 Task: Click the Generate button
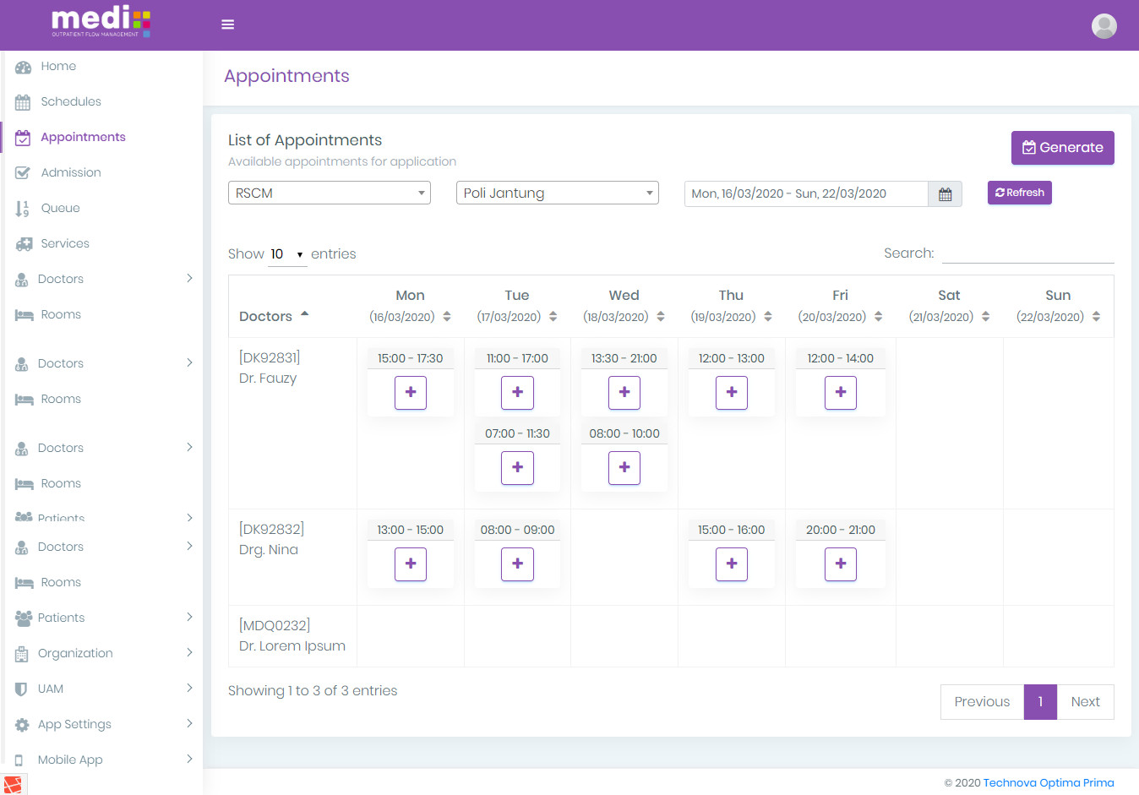pyautogui.click(x=1062, y=148)
